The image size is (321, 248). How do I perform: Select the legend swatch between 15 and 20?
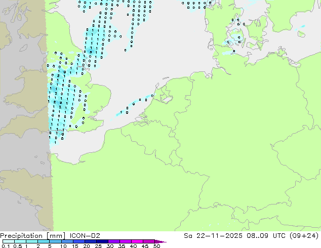pos(78,241)
